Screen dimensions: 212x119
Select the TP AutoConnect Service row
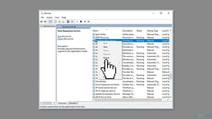click(131, 88)
